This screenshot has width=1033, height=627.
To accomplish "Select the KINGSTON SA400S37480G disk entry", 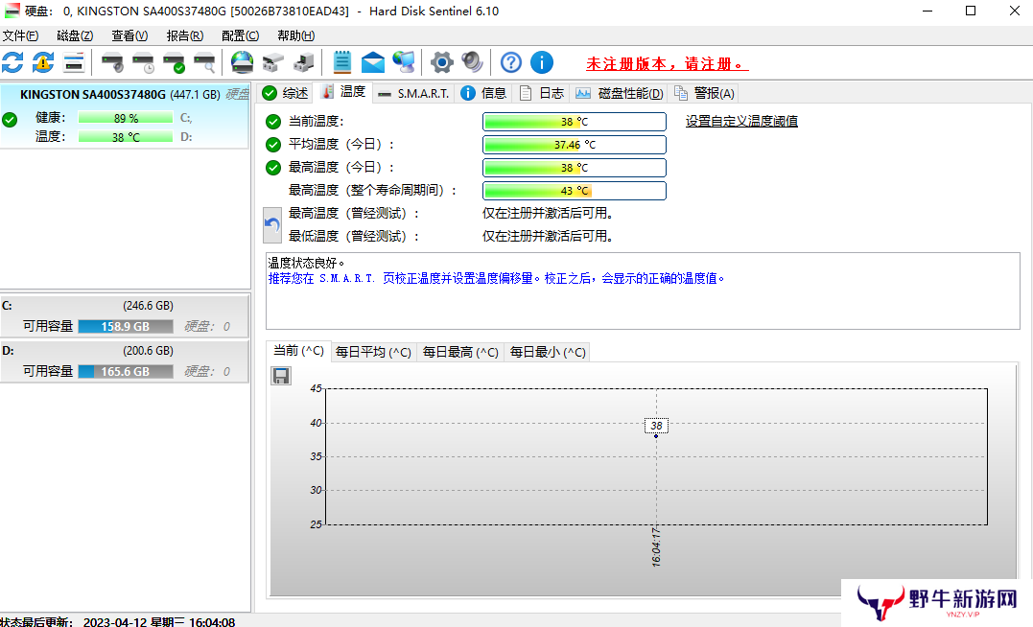I will coord(126,116).
